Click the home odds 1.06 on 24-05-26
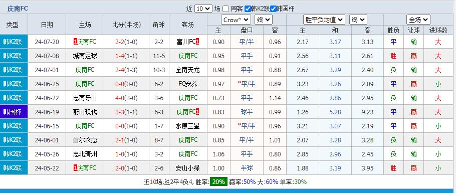This screenshot has width=456, height=193. [218, 154]
